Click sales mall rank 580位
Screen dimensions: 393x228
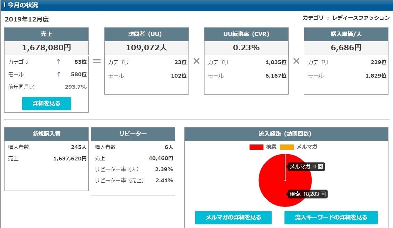(x=79, y=74)
